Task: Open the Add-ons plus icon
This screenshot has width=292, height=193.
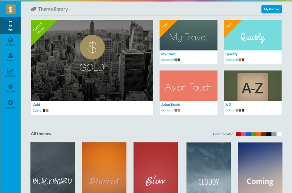Action: (10, 103)
